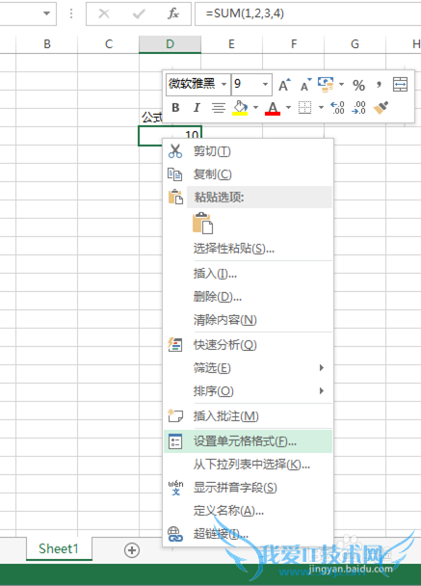Click the Insert Function fx button
The image size is (421, 586).
click(x=173, y=13)
